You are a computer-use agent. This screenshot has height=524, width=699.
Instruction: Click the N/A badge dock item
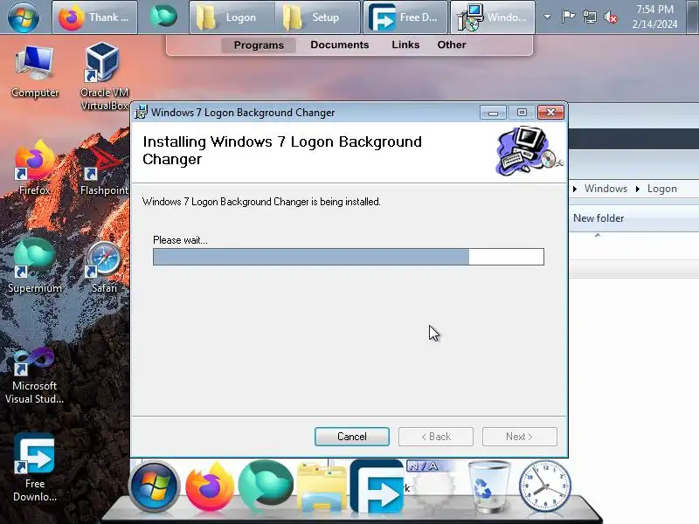click(x=432, y=484)
